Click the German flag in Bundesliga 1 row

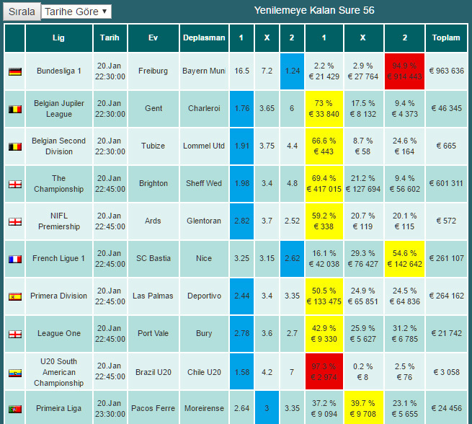coord(14,71)
